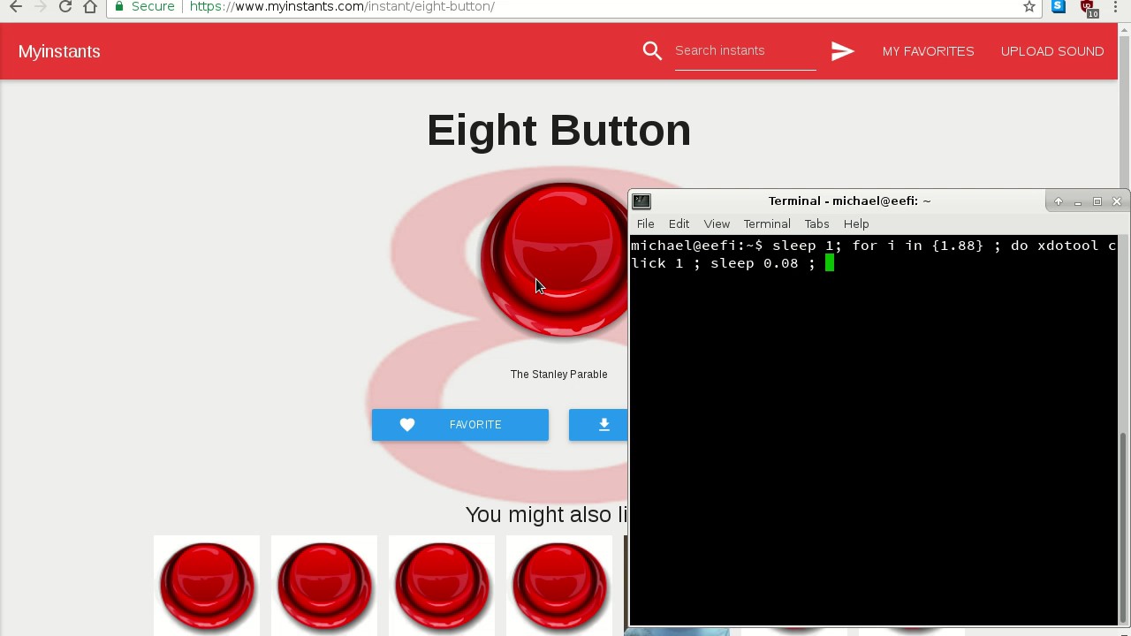Screen dimensions: 1131x636
Task: Click Terminal title bar text
Action: pos(849,201)
